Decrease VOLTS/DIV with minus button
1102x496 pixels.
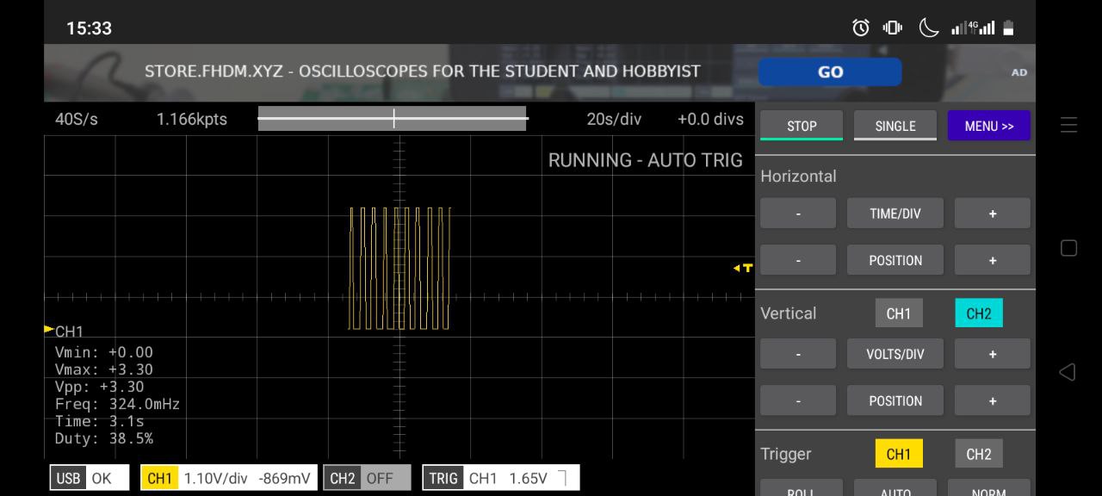pyautogui.click(x=797, y=354)
